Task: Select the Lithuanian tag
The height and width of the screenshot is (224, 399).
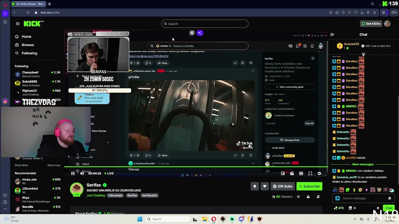Action: click(x=115, y=195)
